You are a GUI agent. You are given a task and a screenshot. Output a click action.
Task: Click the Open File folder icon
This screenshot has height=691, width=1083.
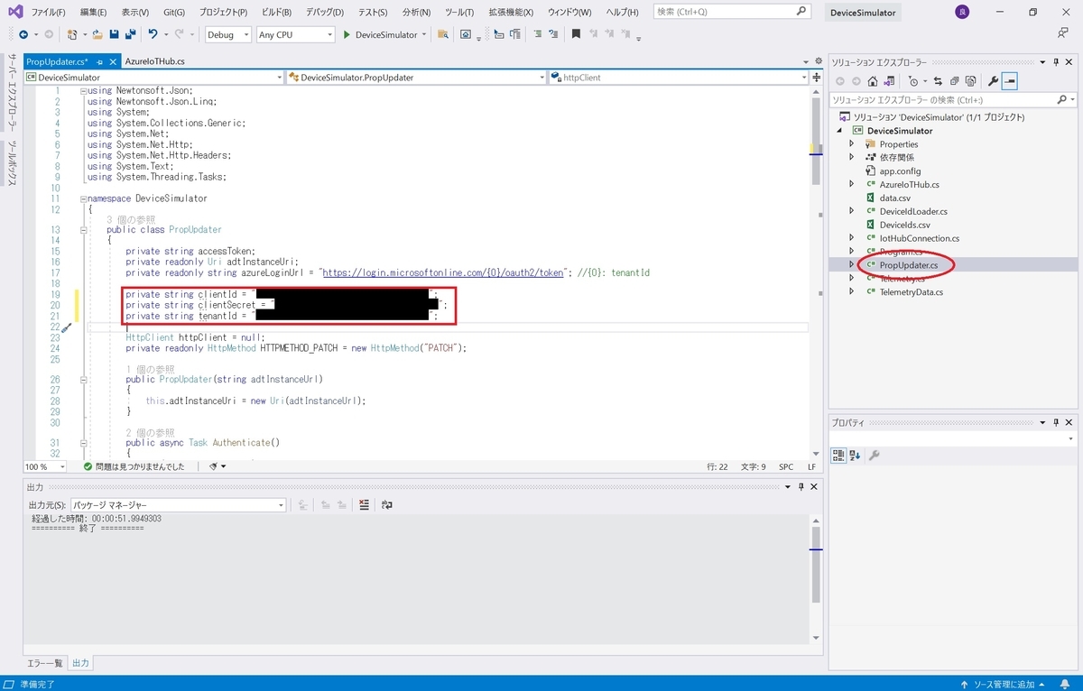(x=97, y=34)
